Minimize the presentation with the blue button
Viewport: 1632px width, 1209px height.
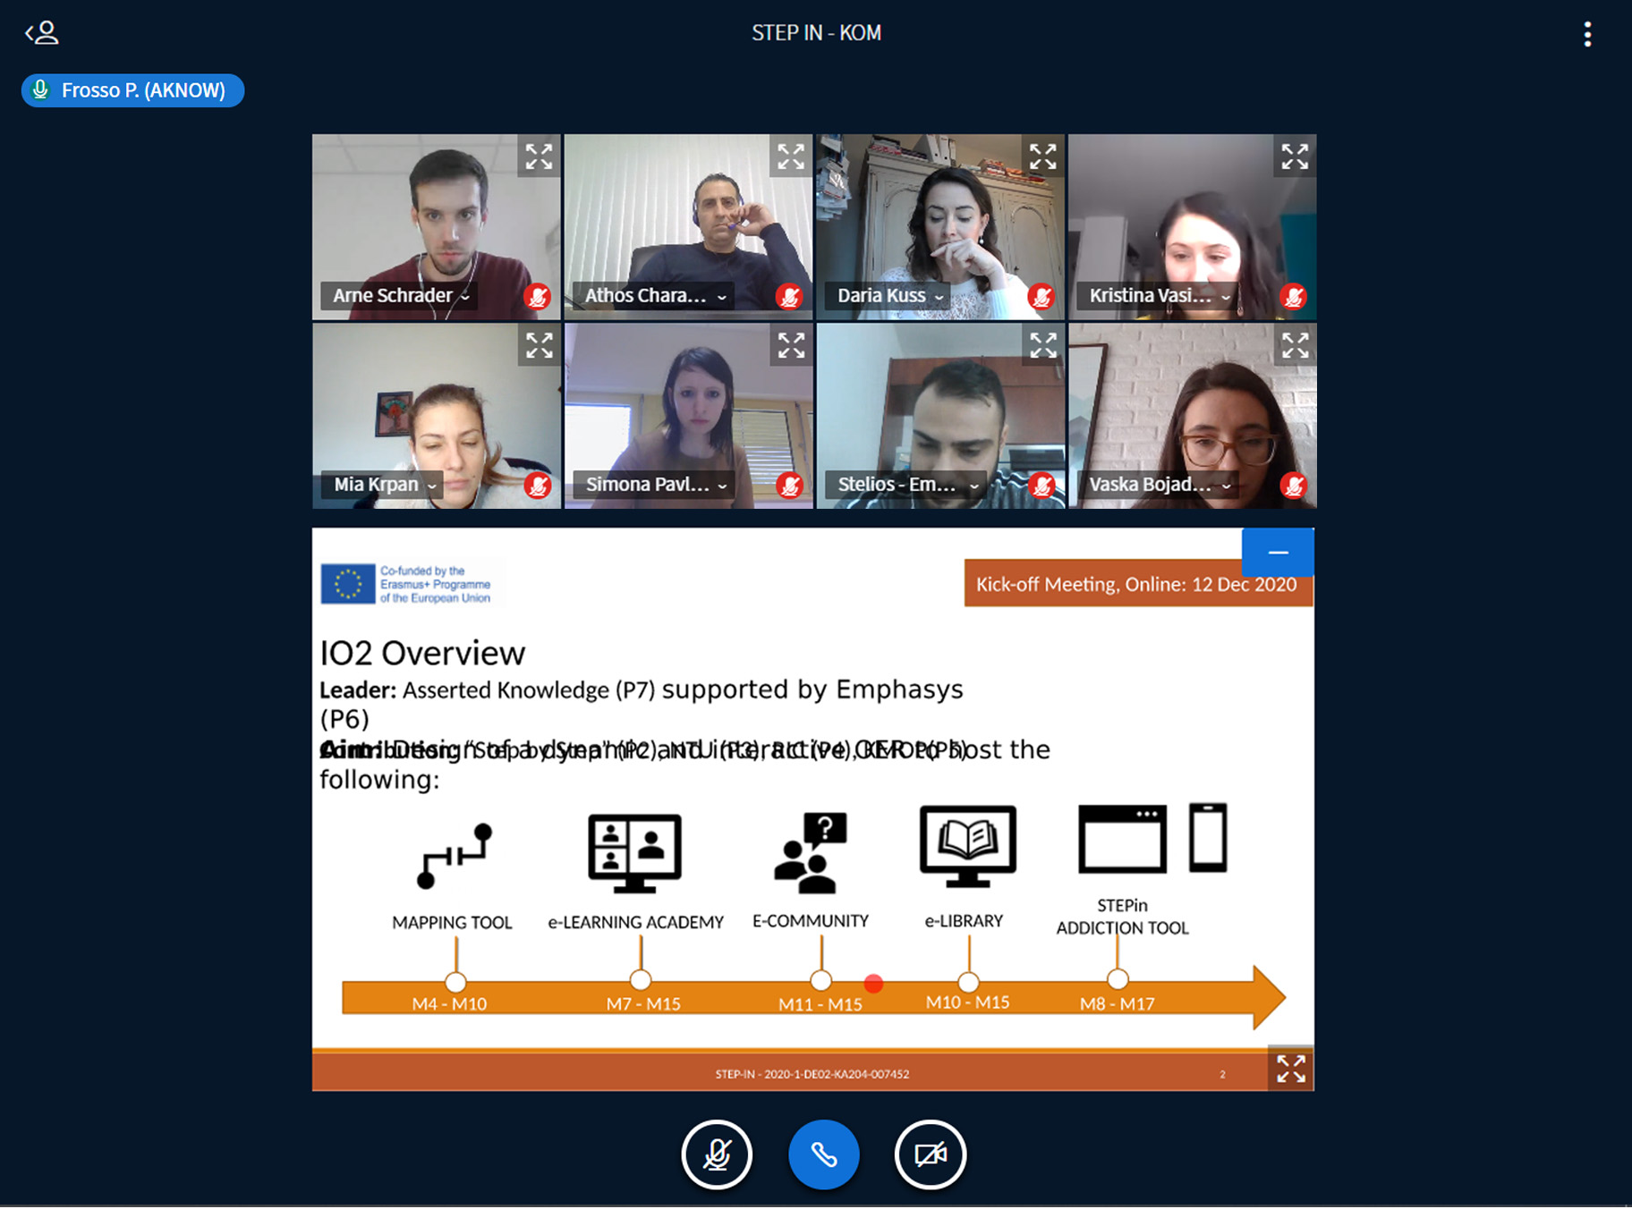pyautogui.click(x=1278, y=553)
